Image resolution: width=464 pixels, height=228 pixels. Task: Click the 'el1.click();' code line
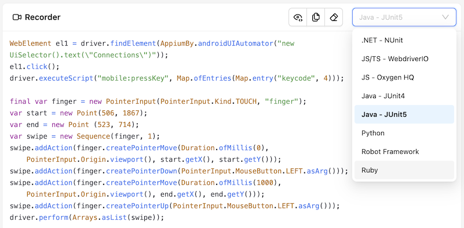coord(35,67)
